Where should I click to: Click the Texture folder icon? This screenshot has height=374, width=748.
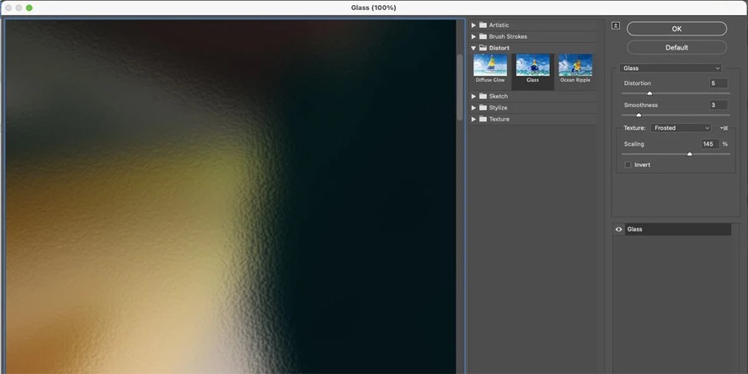pos(483,120)
